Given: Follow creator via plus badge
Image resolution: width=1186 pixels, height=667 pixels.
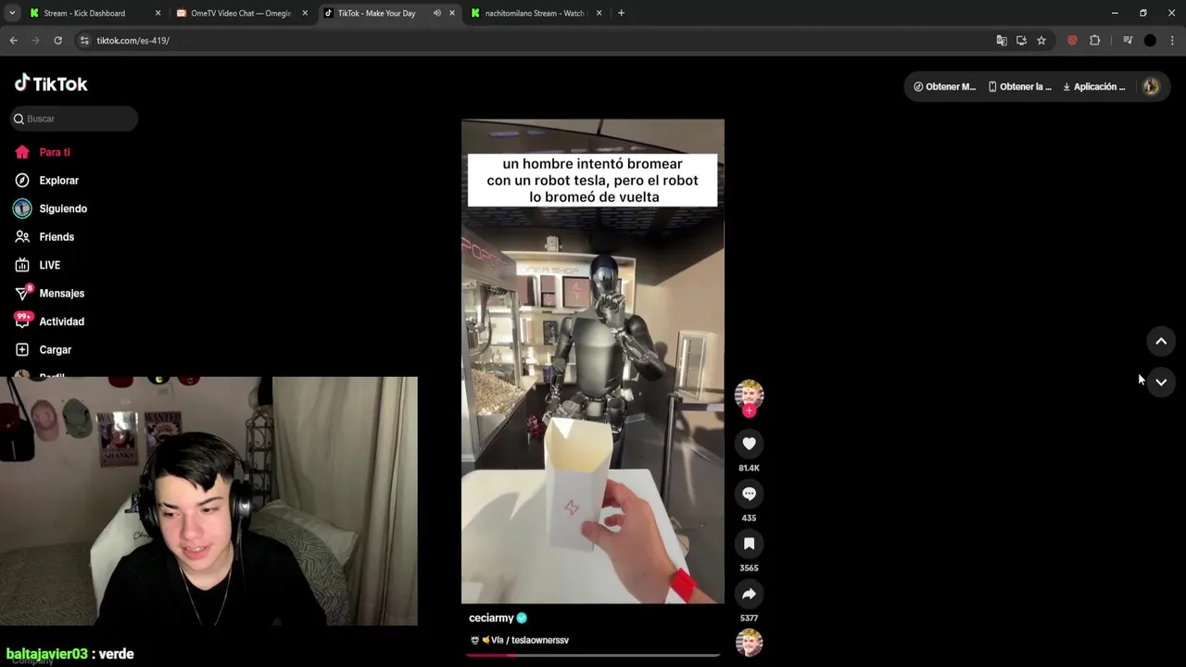Looking at the screenshot, I should (749, 411).
